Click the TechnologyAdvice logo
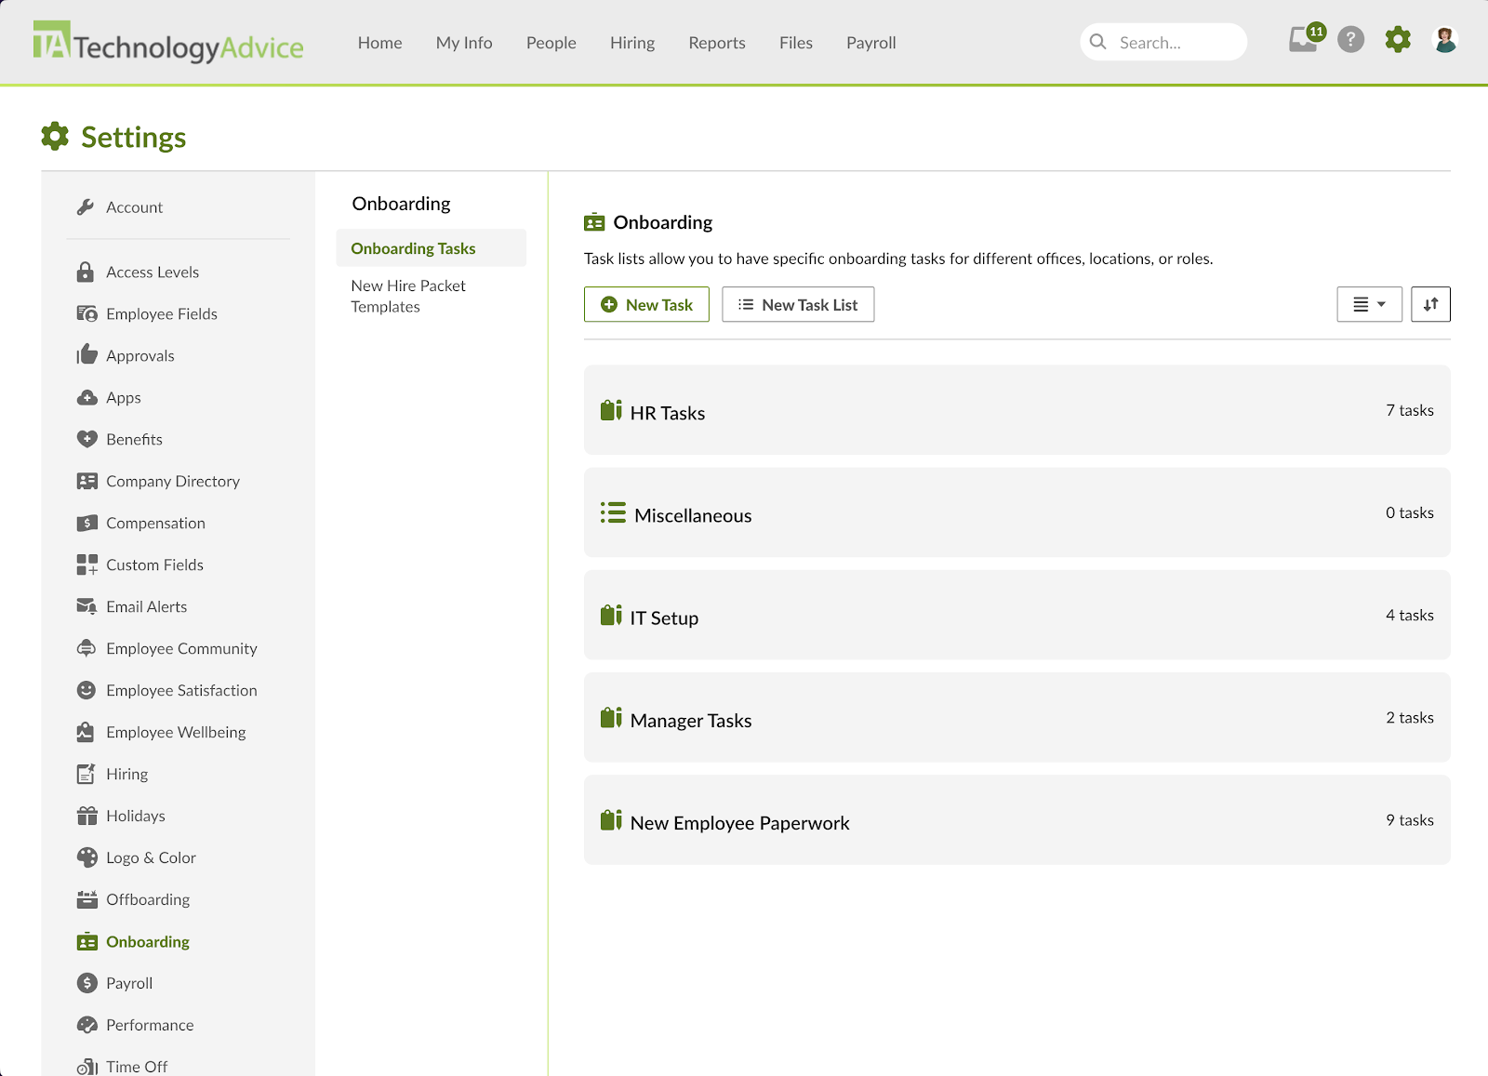 tap(168, 42)
